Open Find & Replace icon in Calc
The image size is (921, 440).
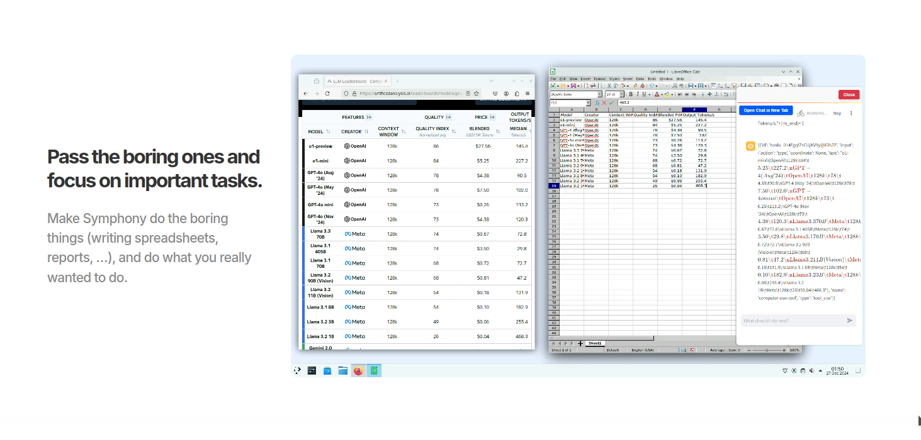(x=675, y=86)
